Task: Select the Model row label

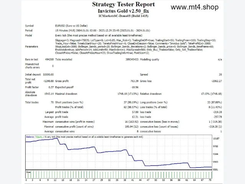Action: pyautogui.click(x=28, y=35)
